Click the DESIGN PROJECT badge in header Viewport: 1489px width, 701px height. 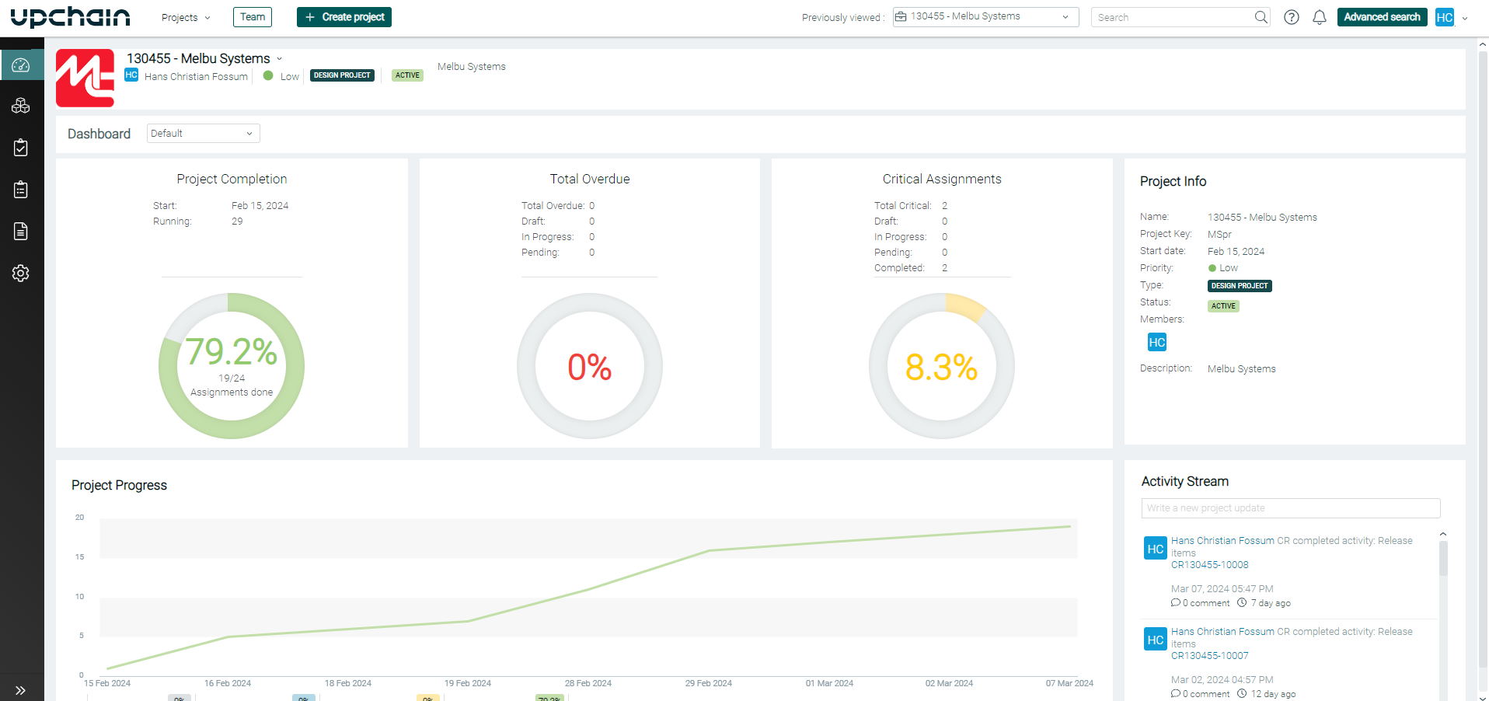[x=342, y=75]
